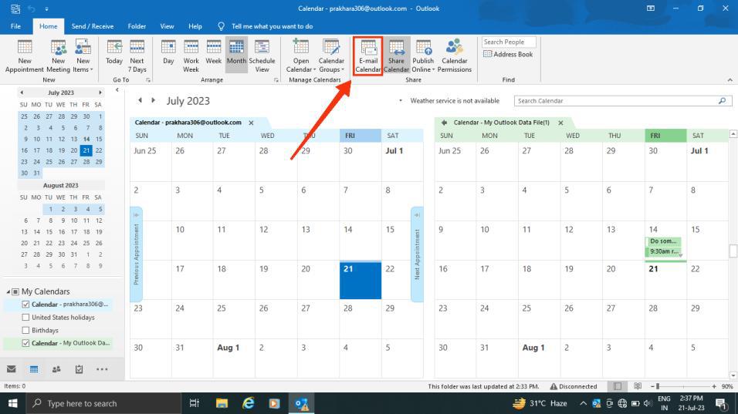Navigate back in main calendar view

pyautogui.click(x=140, y=100)
